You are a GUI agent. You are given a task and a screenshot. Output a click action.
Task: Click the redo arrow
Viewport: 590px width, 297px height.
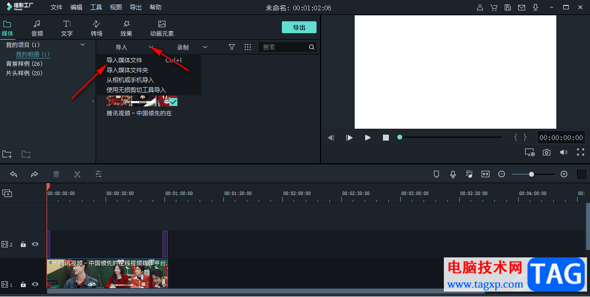click(x=35, y=174)
